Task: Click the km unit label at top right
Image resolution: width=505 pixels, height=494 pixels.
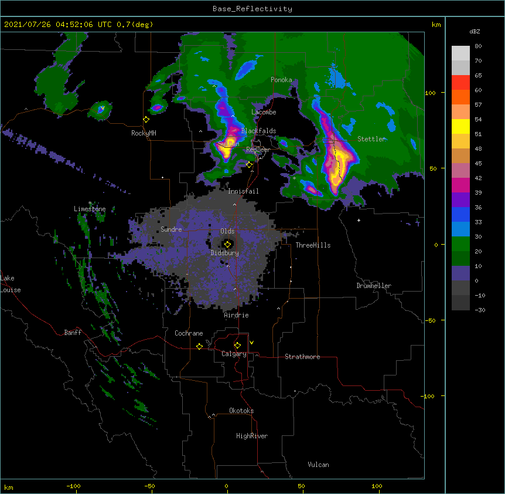Action: pos(436,25)
